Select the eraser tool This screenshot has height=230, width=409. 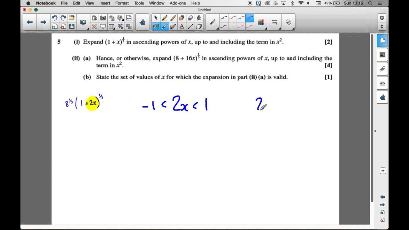[199, 27]
